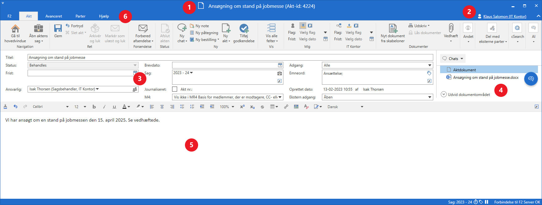Click Forbered afsendelse envelope icon
The height and width of the screenshot is (205, 542).
(143, 29)
